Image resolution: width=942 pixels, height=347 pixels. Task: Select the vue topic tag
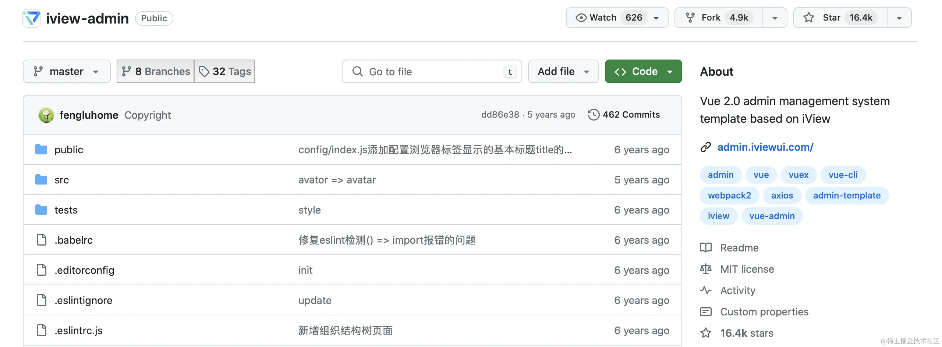761,175
